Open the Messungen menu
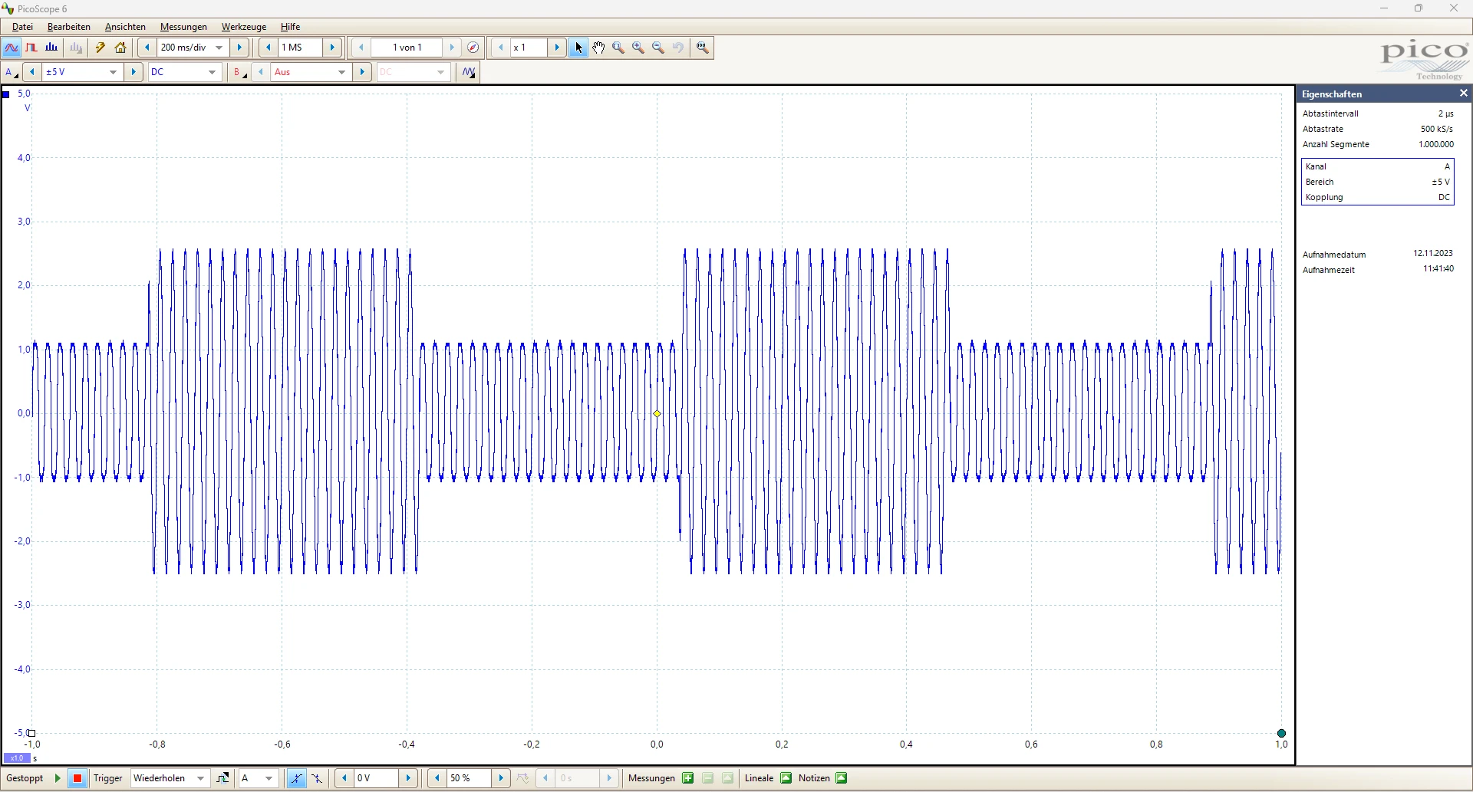This screenshot has width=1473, height=792. [183, 27]
